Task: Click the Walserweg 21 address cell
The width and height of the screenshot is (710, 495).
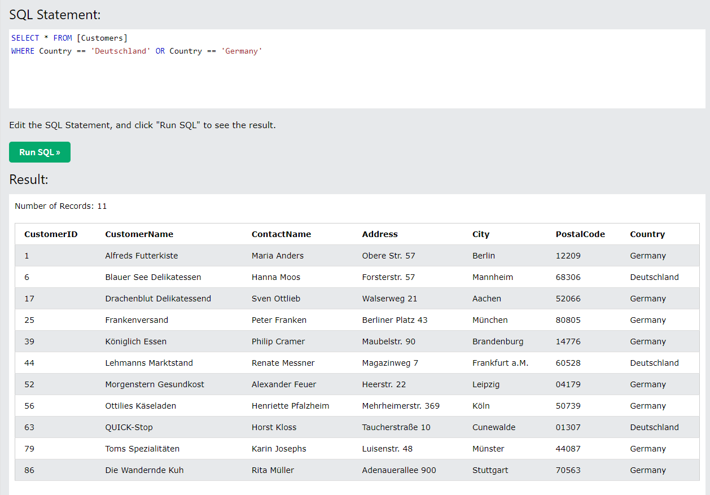Action: (390, 299)
